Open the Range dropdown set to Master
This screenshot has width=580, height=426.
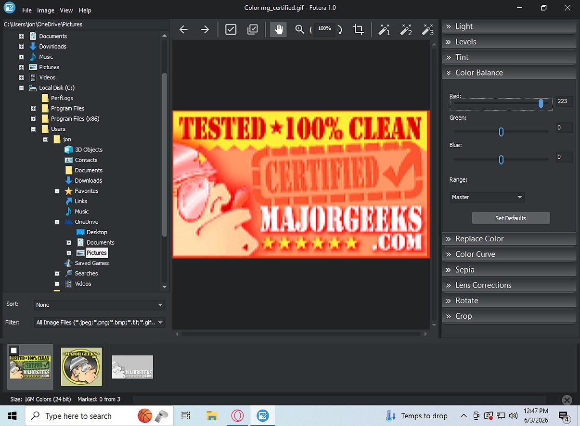coord(487,197)
